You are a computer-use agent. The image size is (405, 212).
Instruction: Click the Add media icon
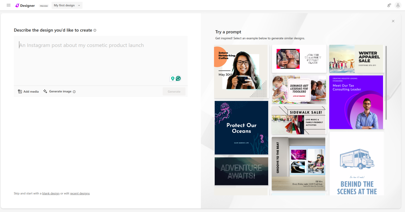[x=20, y=91]
